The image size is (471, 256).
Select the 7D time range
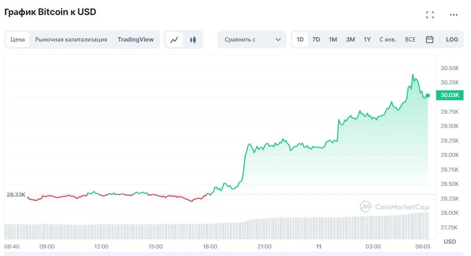[316, 40]
